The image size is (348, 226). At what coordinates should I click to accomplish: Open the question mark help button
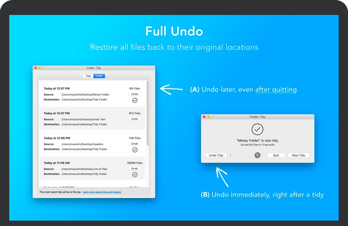(230, 155)
